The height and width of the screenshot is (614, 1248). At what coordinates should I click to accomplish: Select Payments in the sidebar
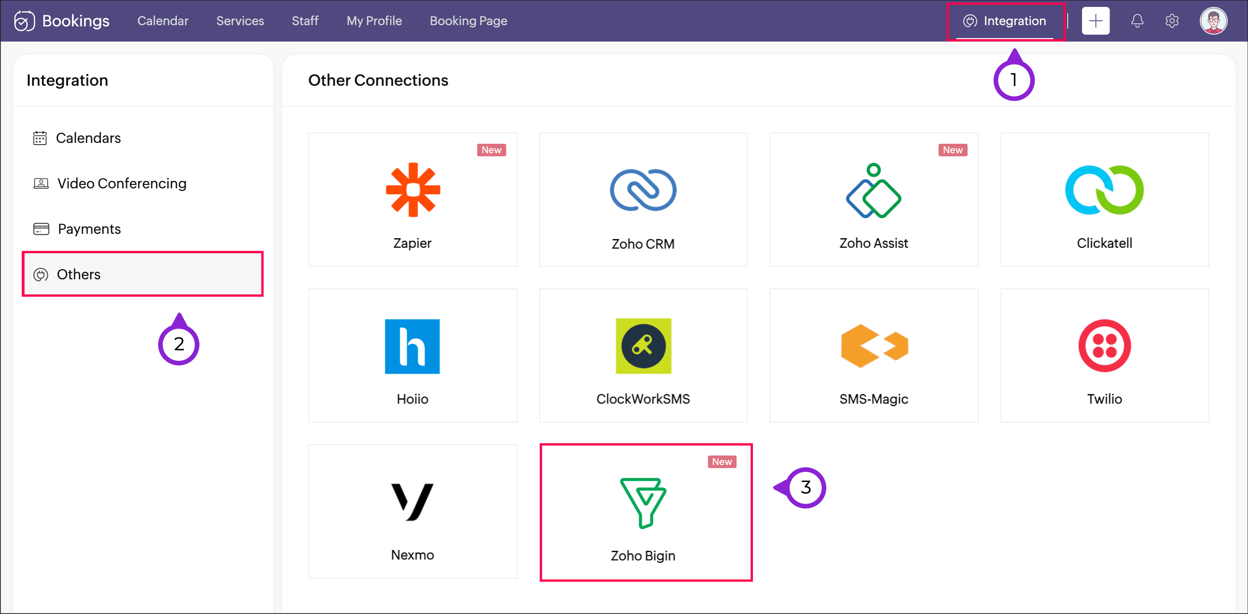(89, 229)
